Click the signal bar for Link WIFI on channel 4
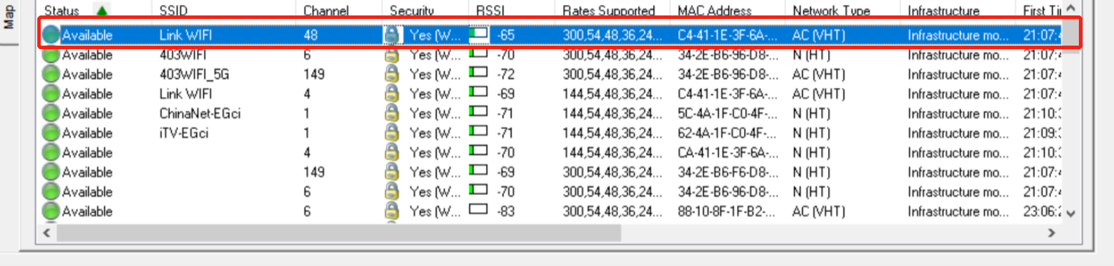This screenshot has height=266, width=1114. click(479, 91)
